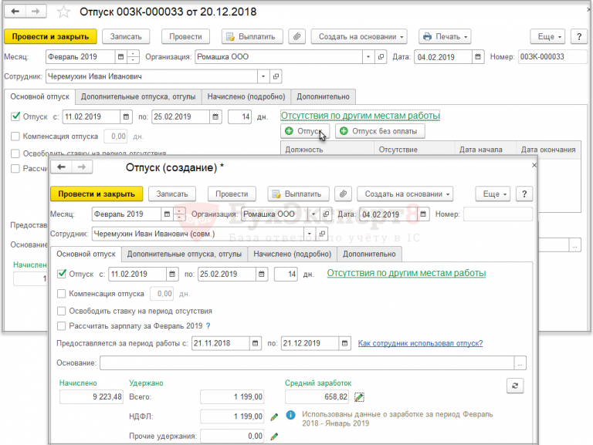Click Отпуск без оплаты button
Image resolution: width=593 pixels, height=445 pixels.
pyautogui.click(x=380, y=131)
